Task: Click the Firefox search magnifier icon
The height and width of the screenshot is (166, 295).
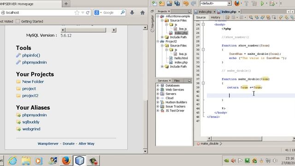Action: [x=123, y=12]
